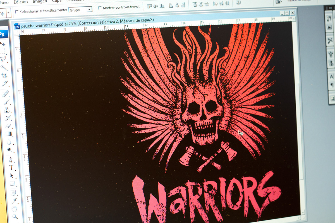Distribute top edges of layers
The width and height of the screenshot is (335, 223).
point(195,4)
